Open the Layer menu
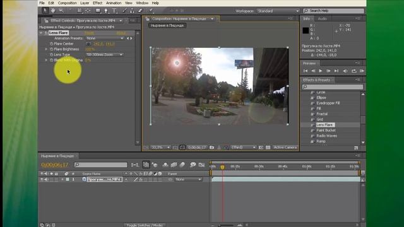This screenshot has height=227, width=404. pos(85,3)
